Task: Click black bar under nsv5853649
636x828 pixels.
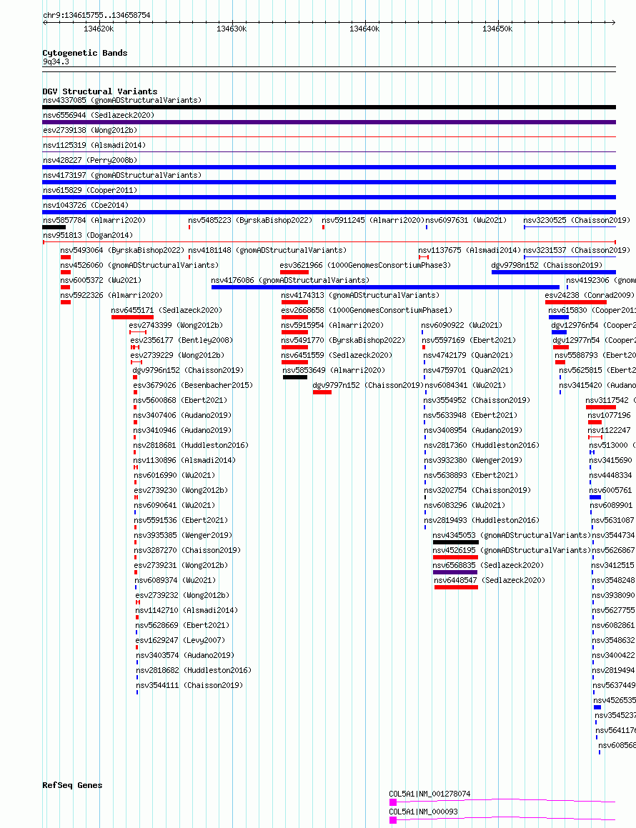Action: [294, 377]
